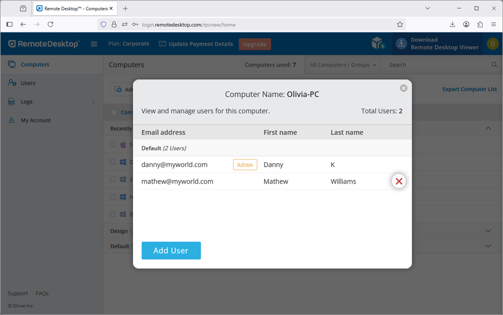The height and width of the screenshot is (315, 503).
Task: Check the first computer row checkbox
Action: click(x=113, y=144)
